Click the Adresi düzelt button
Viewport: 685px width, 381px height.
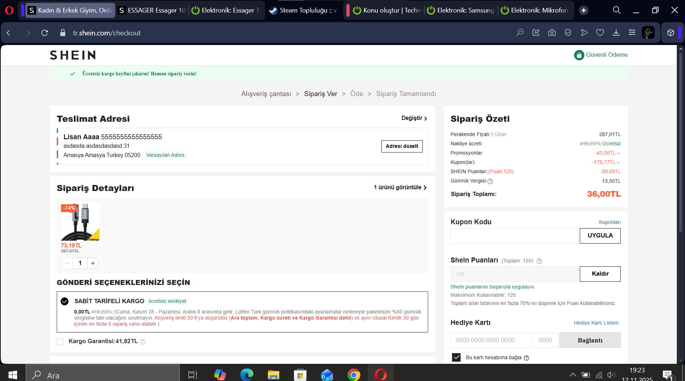(x=402, y=146)
